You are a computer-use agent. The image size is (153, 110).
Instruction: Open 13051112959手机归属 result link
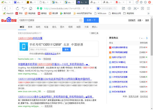(x=30, y=38)
